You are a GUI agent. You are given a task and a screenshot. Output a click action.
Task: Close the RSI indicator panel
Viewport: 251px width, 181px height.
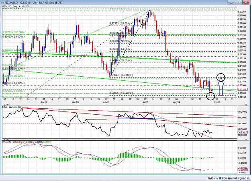[x=246, y=105]
